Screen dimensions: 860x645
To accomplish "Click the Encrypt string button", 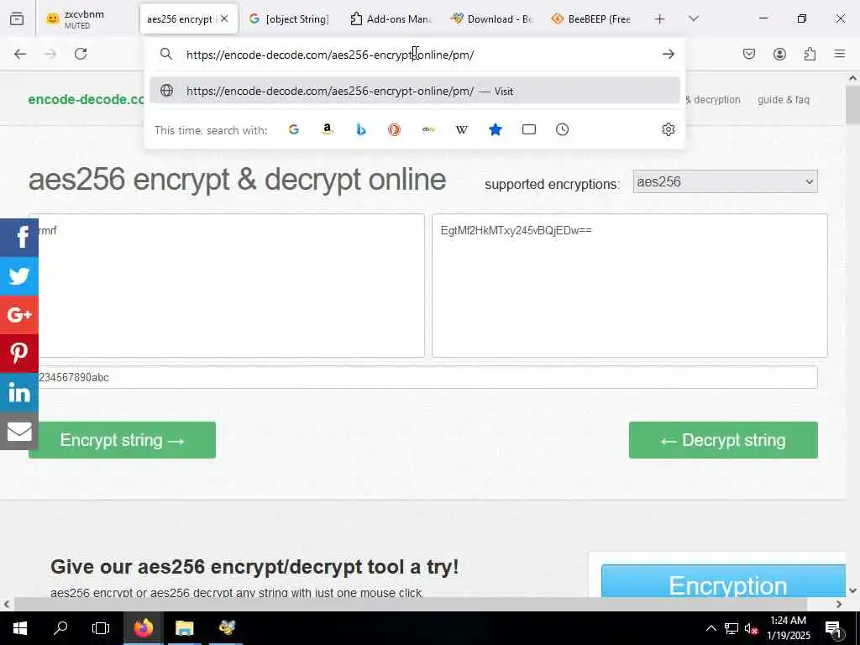I will (x=122, y=440).
